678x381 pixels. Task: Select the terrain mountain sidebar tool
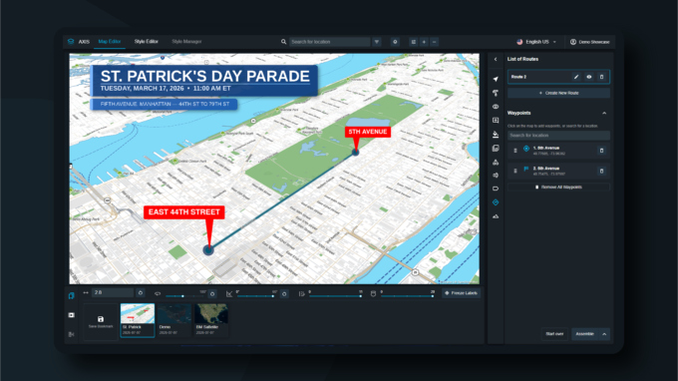pos(496,216)
